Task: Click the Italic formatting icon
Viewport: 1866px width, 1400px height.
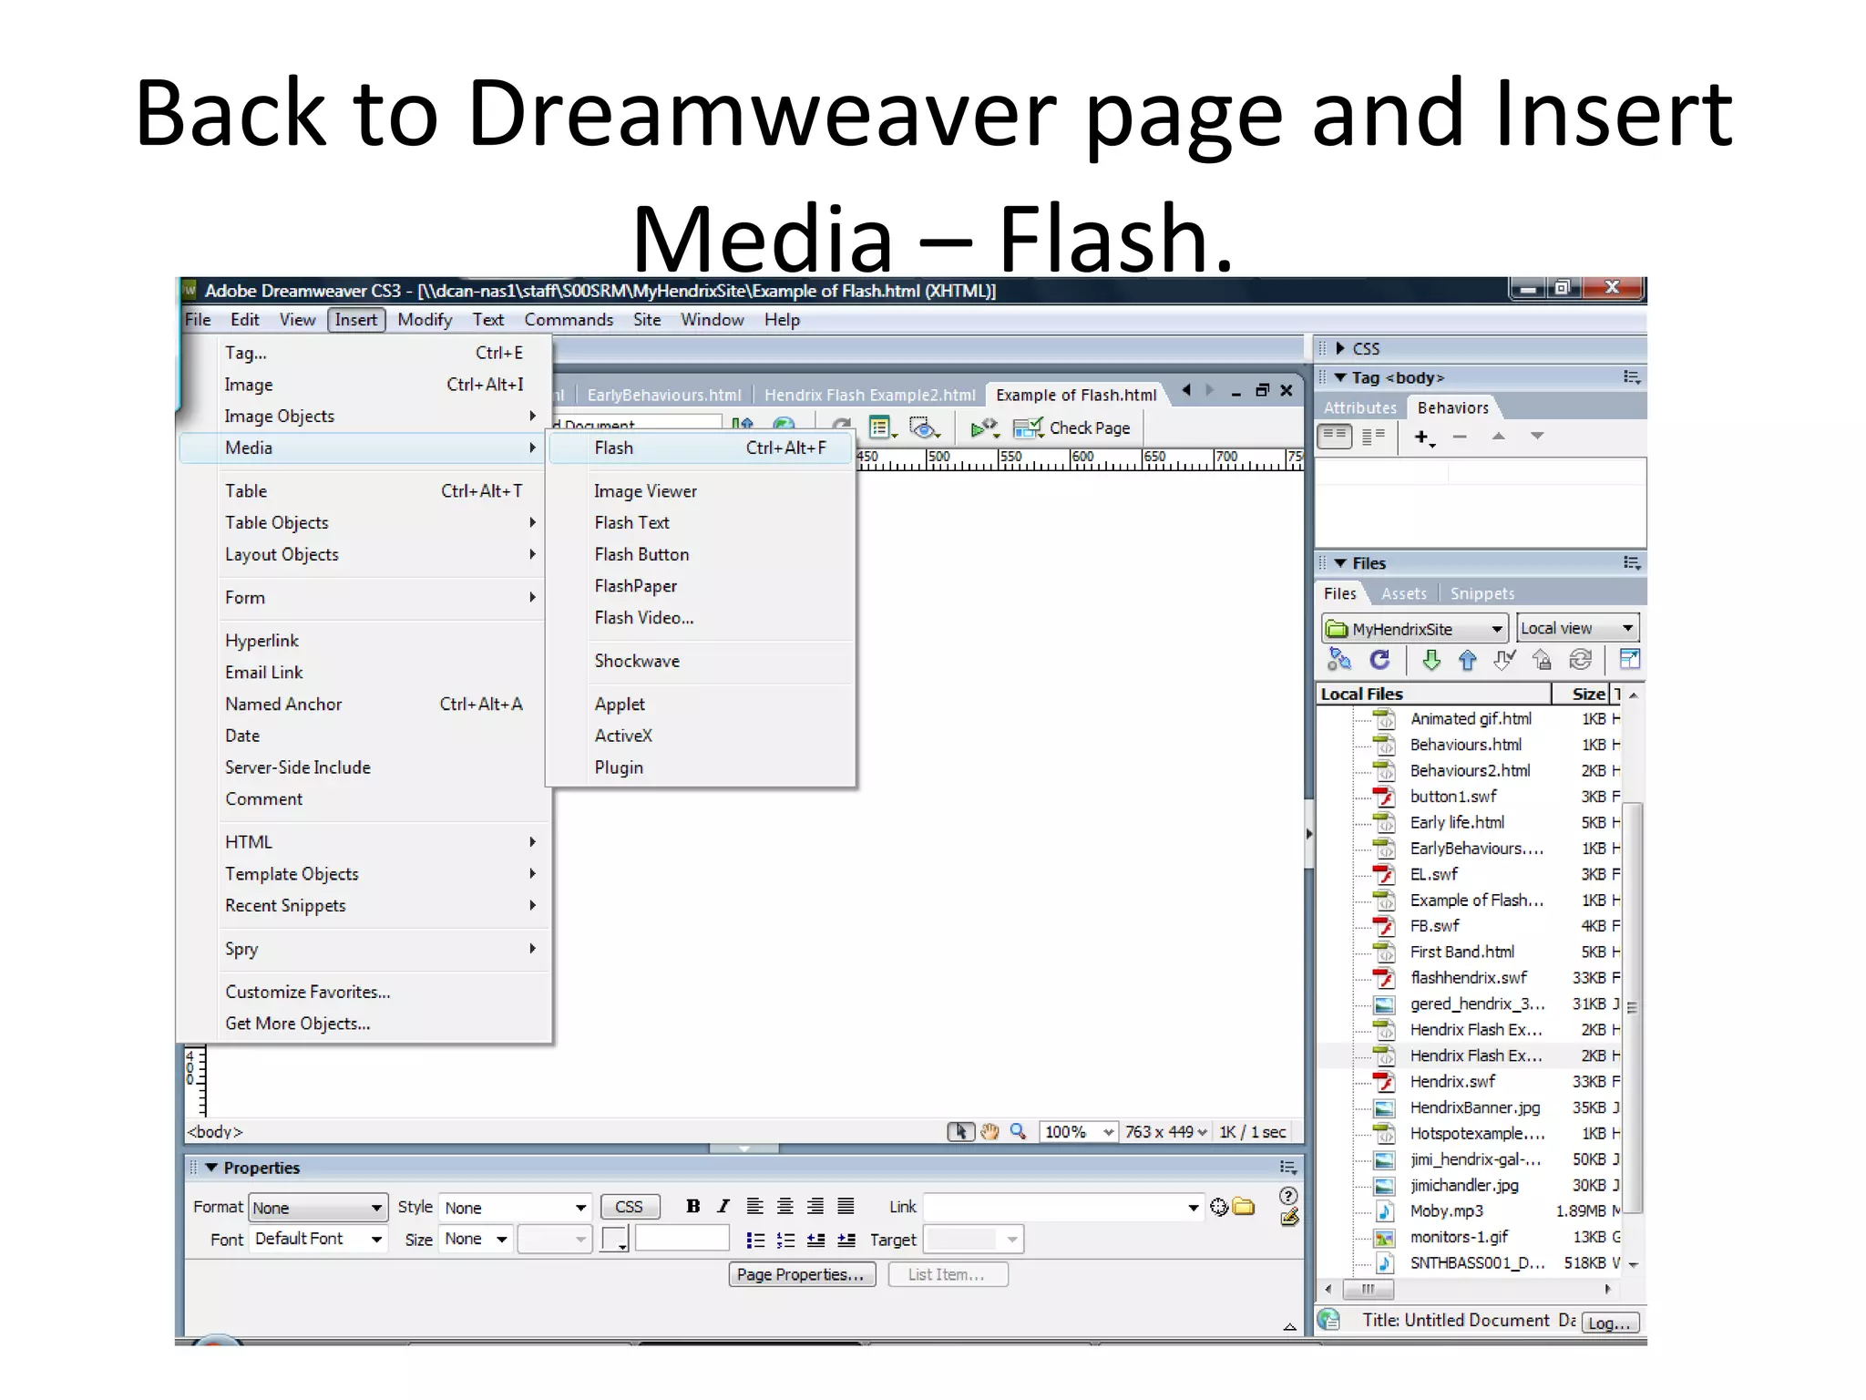Action: tap(723, 1207)
